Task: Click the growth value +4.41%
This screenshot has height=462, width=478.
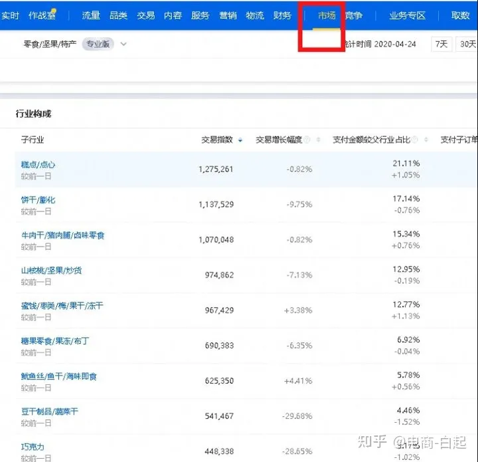Action: coord(298,381)
